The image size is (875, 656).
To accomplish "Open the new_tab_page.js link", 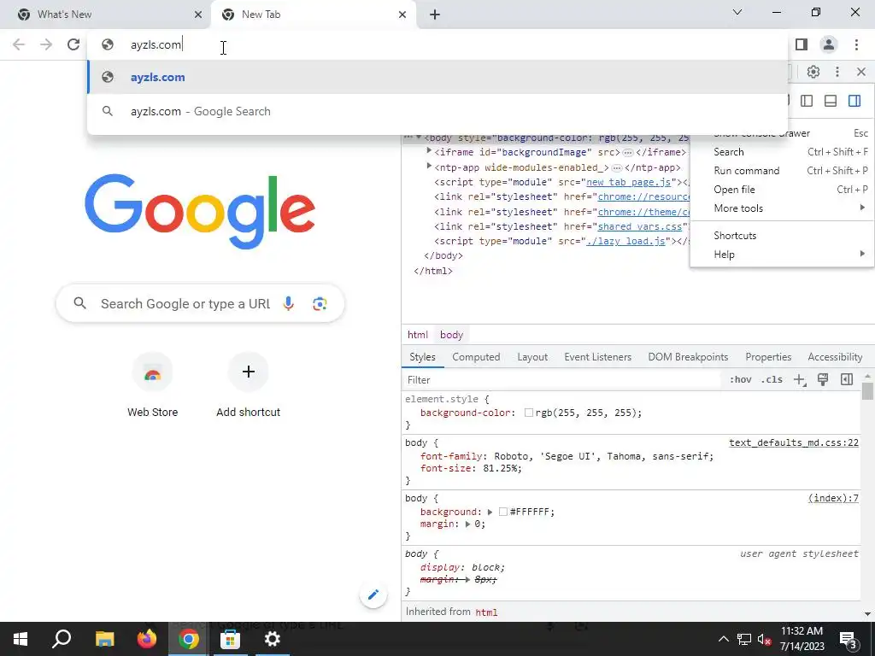I will pyautogui.click(x=628, y=183).
